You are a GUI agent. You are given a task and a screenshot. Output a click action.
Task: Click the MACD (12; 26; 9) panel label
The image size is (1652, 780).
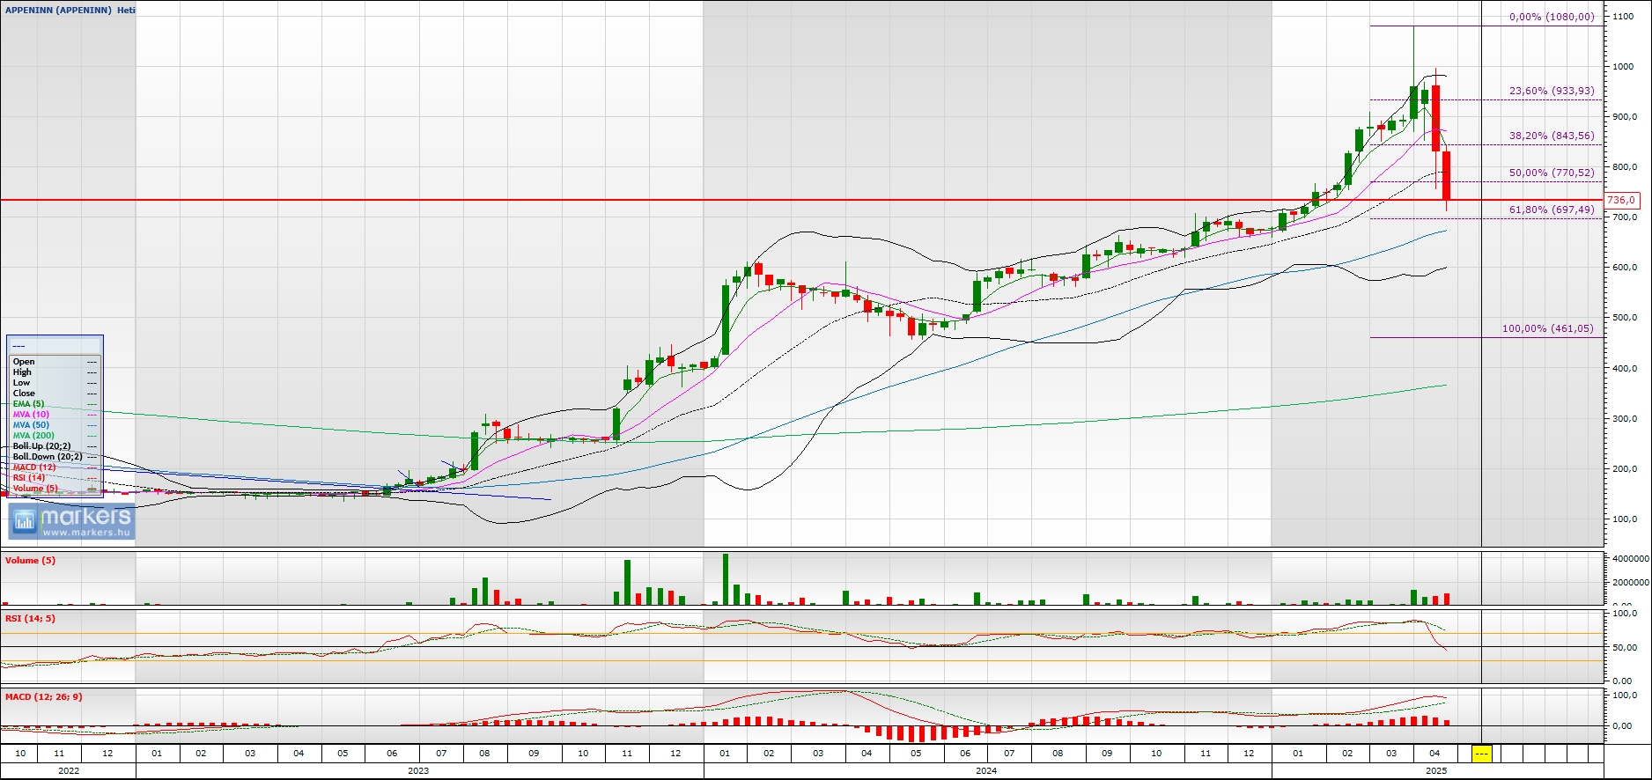[x=43, y=696]
